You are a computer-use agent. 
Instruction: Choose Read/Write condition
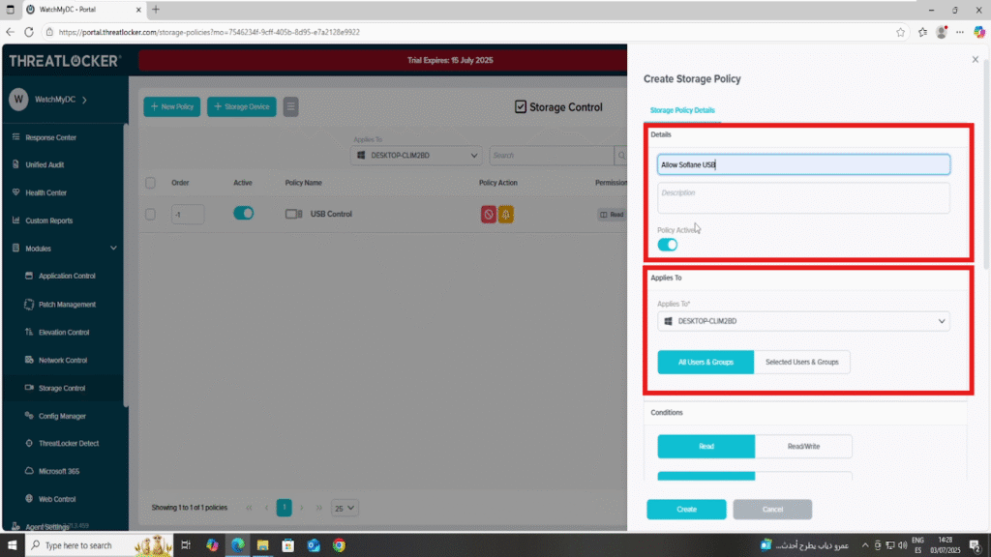[803, 447]
